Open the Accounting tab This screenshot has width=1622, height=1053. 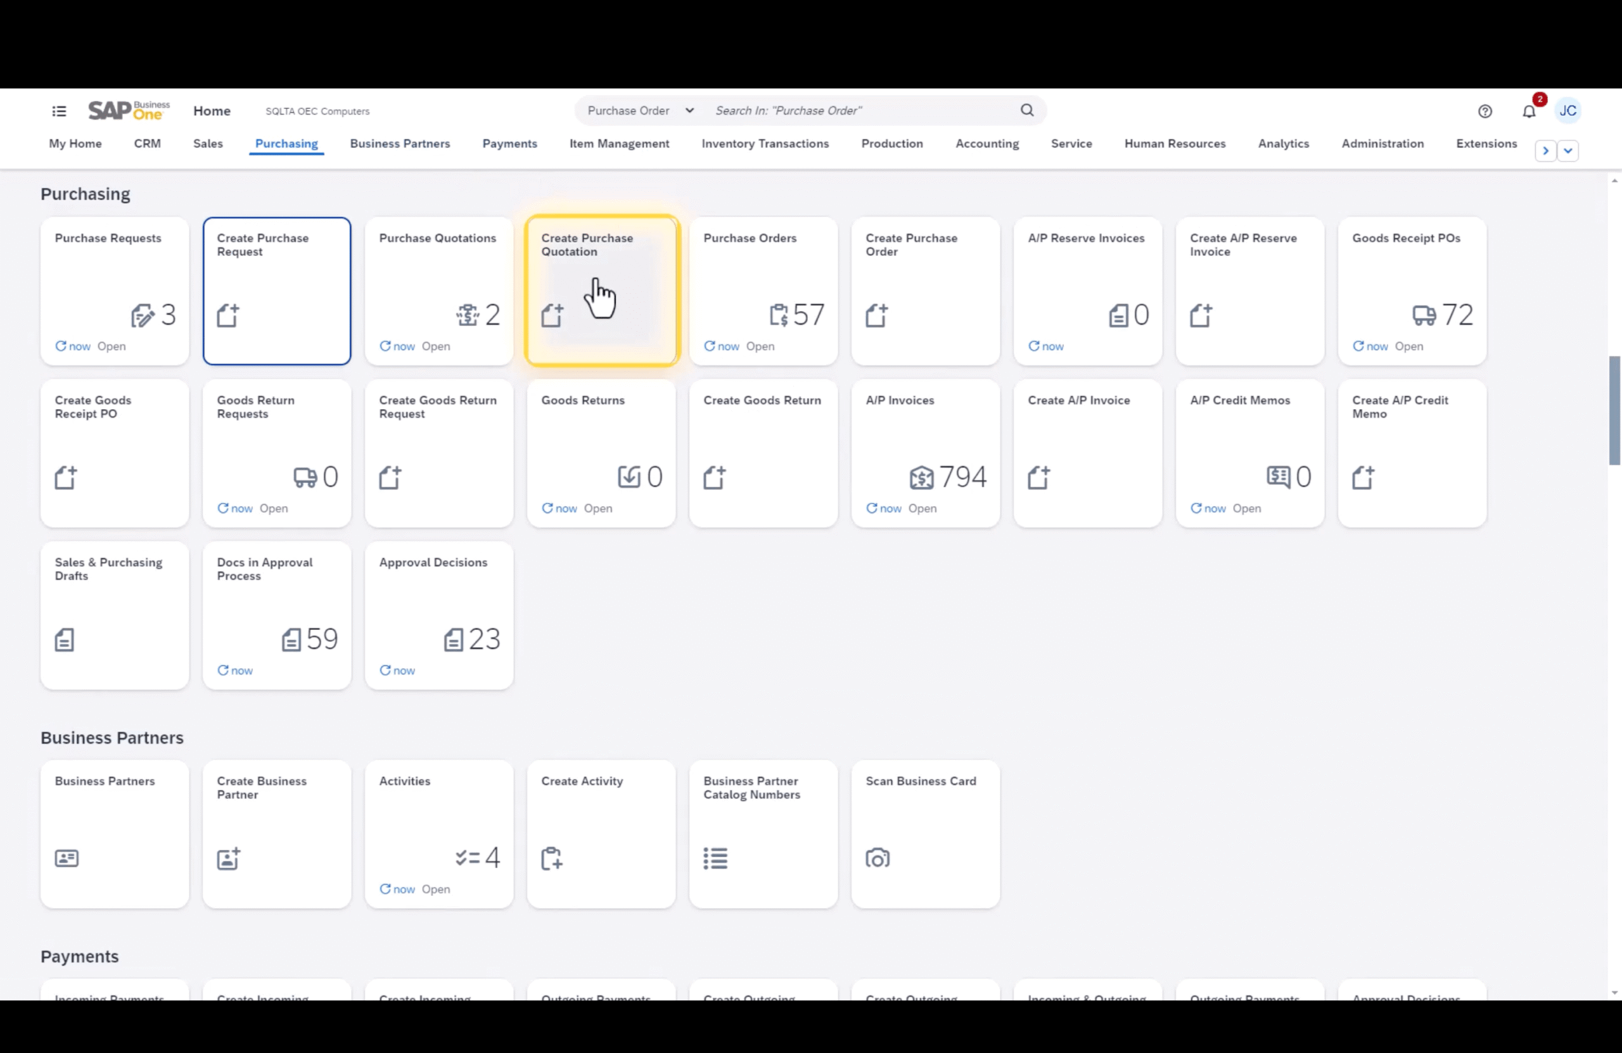pyautogui.click(x=987, y=144)
